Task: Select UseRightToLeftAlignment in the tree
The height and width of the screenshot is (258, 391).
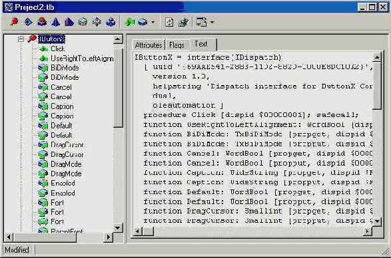Action: click(x=82, y=59)
